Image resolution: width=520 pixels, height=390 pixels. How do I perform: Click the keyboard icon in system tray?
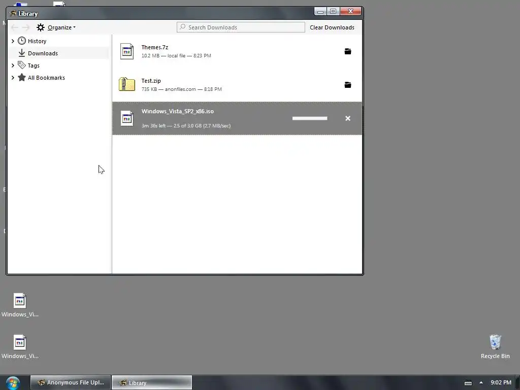468,383
